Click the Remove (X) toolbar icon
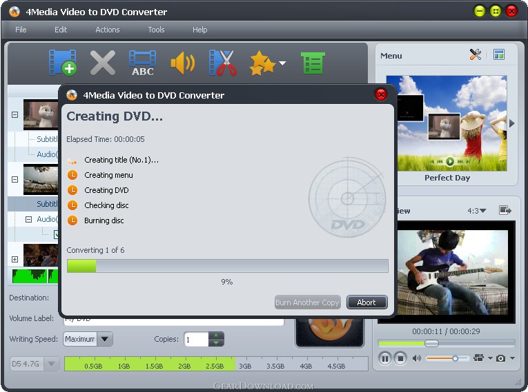 pyautogui.click(x=103, y=63)
